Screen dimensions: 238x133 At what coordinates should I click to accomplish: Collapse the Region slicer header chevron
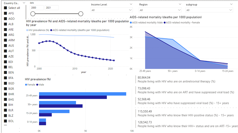180,4
